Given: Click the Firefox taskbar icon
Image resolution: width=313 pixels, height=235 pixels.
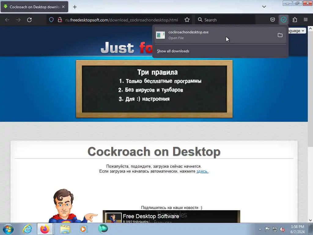Looking at the screenshot, I should coord(45,229).
